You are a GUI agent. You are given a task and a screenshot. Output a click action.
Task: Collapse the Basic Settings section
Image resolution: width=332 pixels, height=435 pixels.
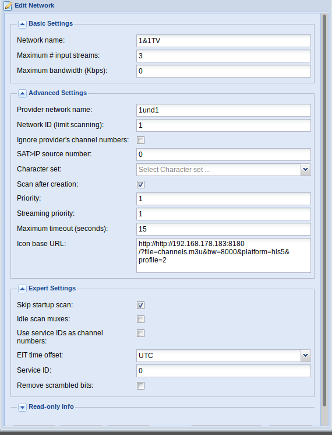tap(23, 24)
